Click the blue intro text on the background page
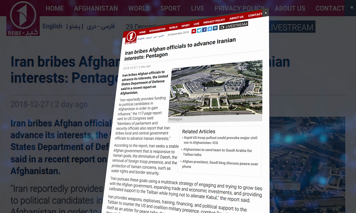 [61, 147]
